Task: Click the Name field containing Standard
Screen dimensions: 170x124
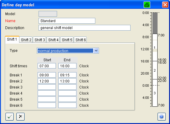Action: [67, 21]
